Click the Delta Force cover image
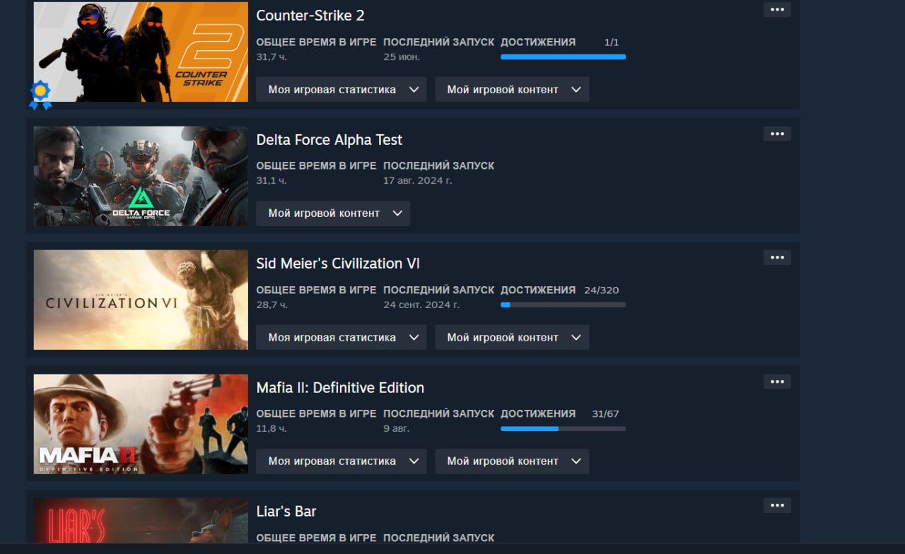905x554 pixels. [141, 176]
